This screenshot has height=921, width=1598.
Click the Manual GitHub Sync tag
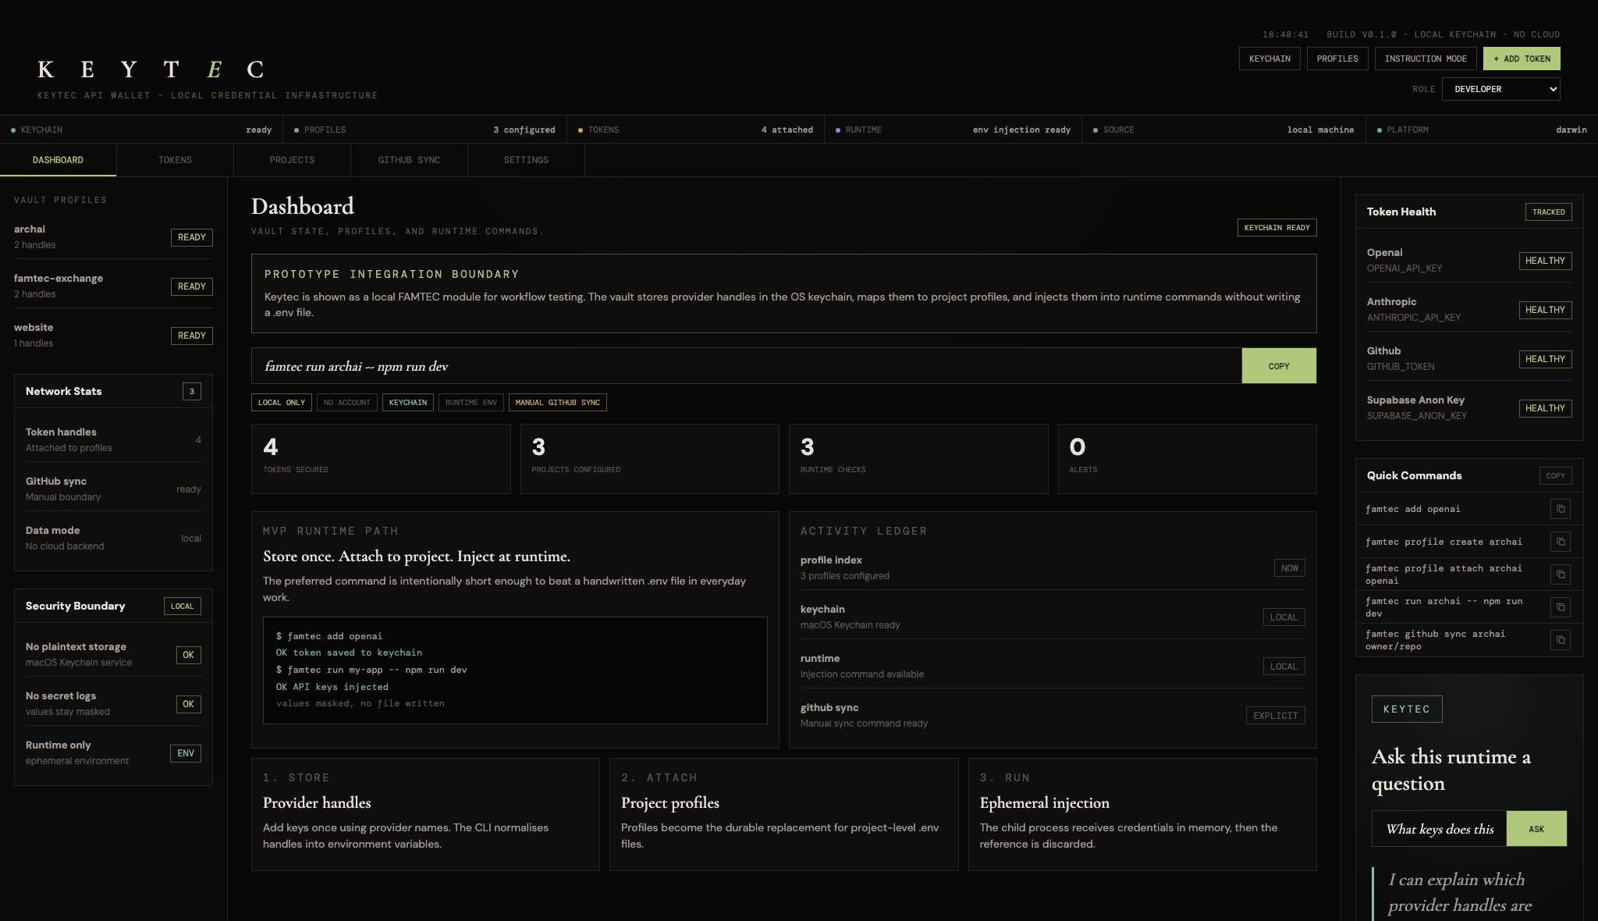557,403
